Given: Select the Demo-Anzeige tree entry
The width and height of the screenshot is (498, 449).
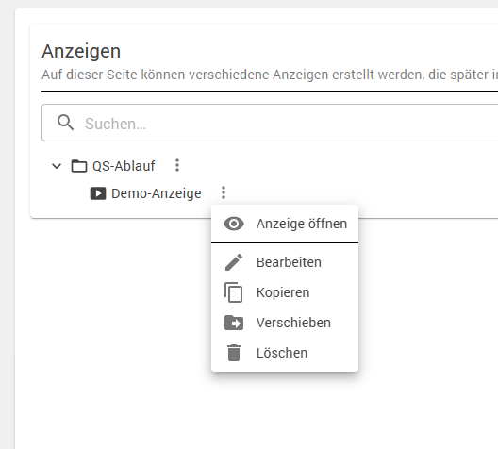Looking at the screenshot, I should (157, 193).
